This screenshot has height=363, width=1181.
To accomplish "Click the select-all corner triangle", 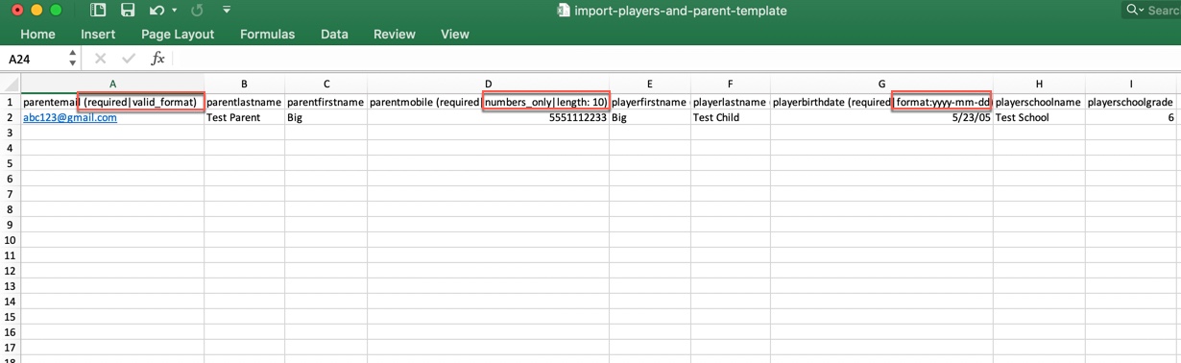I will pos(11,85).
